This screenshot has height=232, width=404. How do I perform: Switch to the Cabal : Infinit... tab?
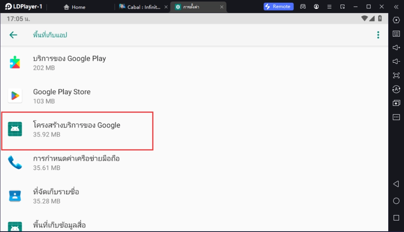(x=140, y=7)
